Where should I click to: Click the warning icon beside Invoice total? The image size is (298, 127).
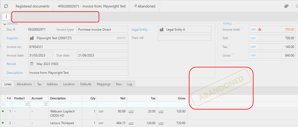tap(260, 29)
